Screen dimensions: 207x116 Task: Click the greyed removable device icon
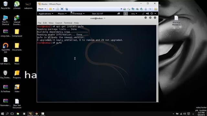(150, 9)
